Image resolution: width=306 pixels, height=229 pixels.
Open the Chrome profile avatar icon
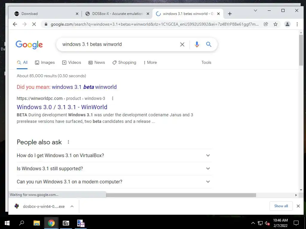point(287,24)
